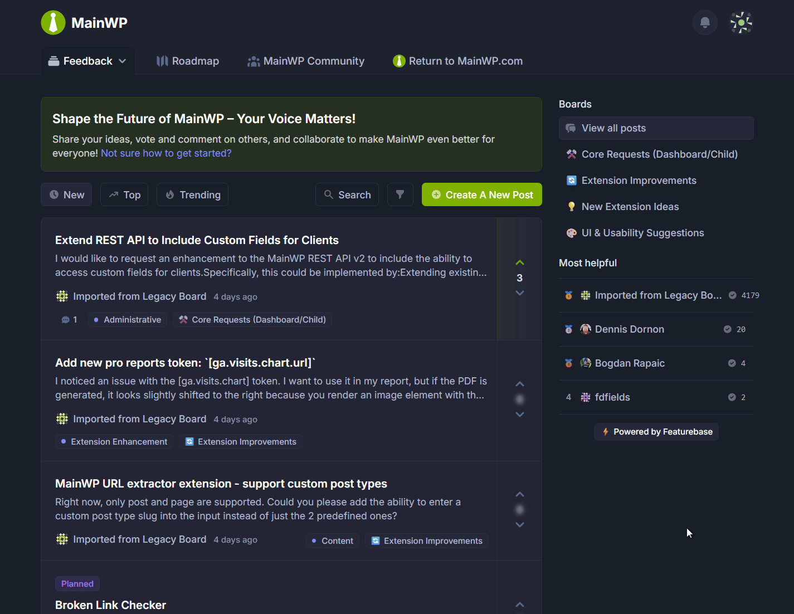Open the Extension Improvements board in the sidebar

[x=656, y=181]
